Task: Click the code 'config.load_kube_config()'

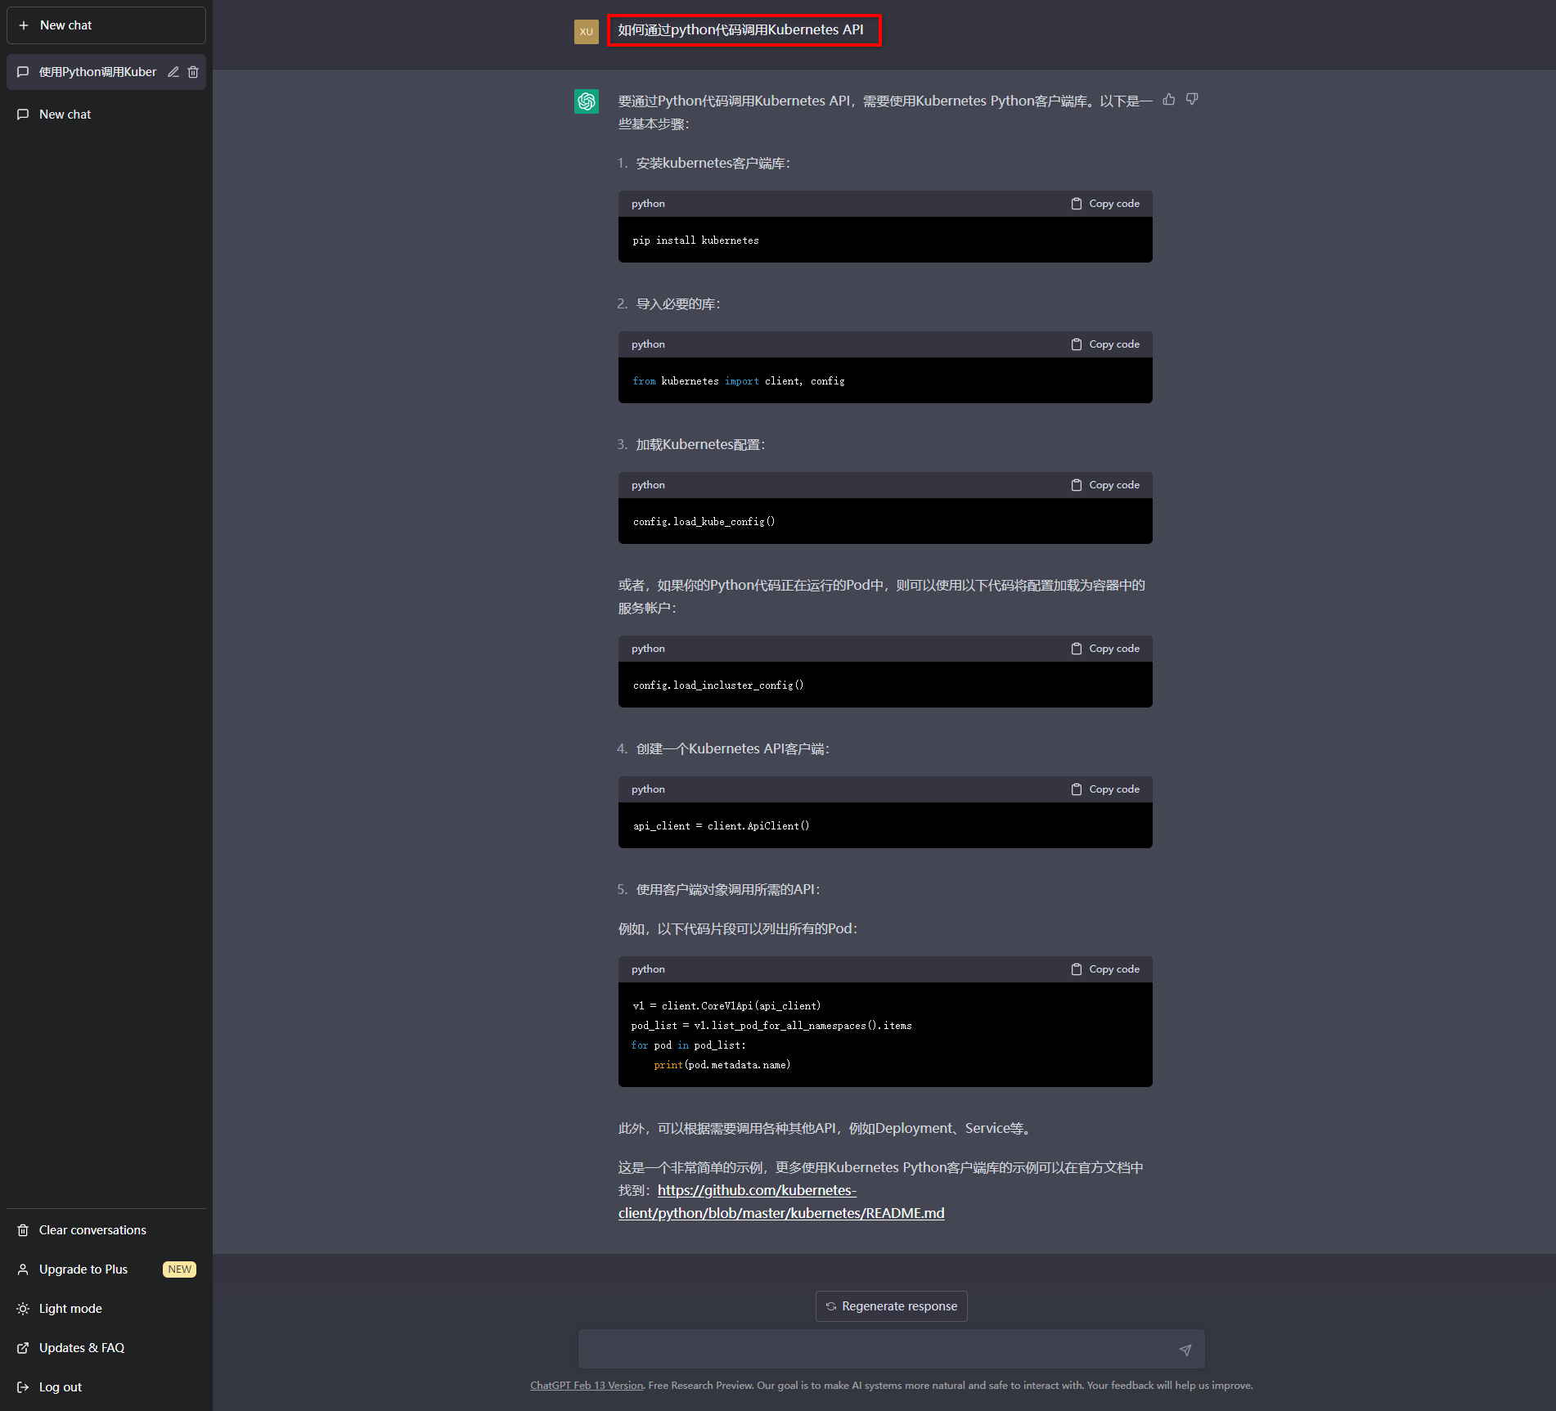Action: point(704,522)
